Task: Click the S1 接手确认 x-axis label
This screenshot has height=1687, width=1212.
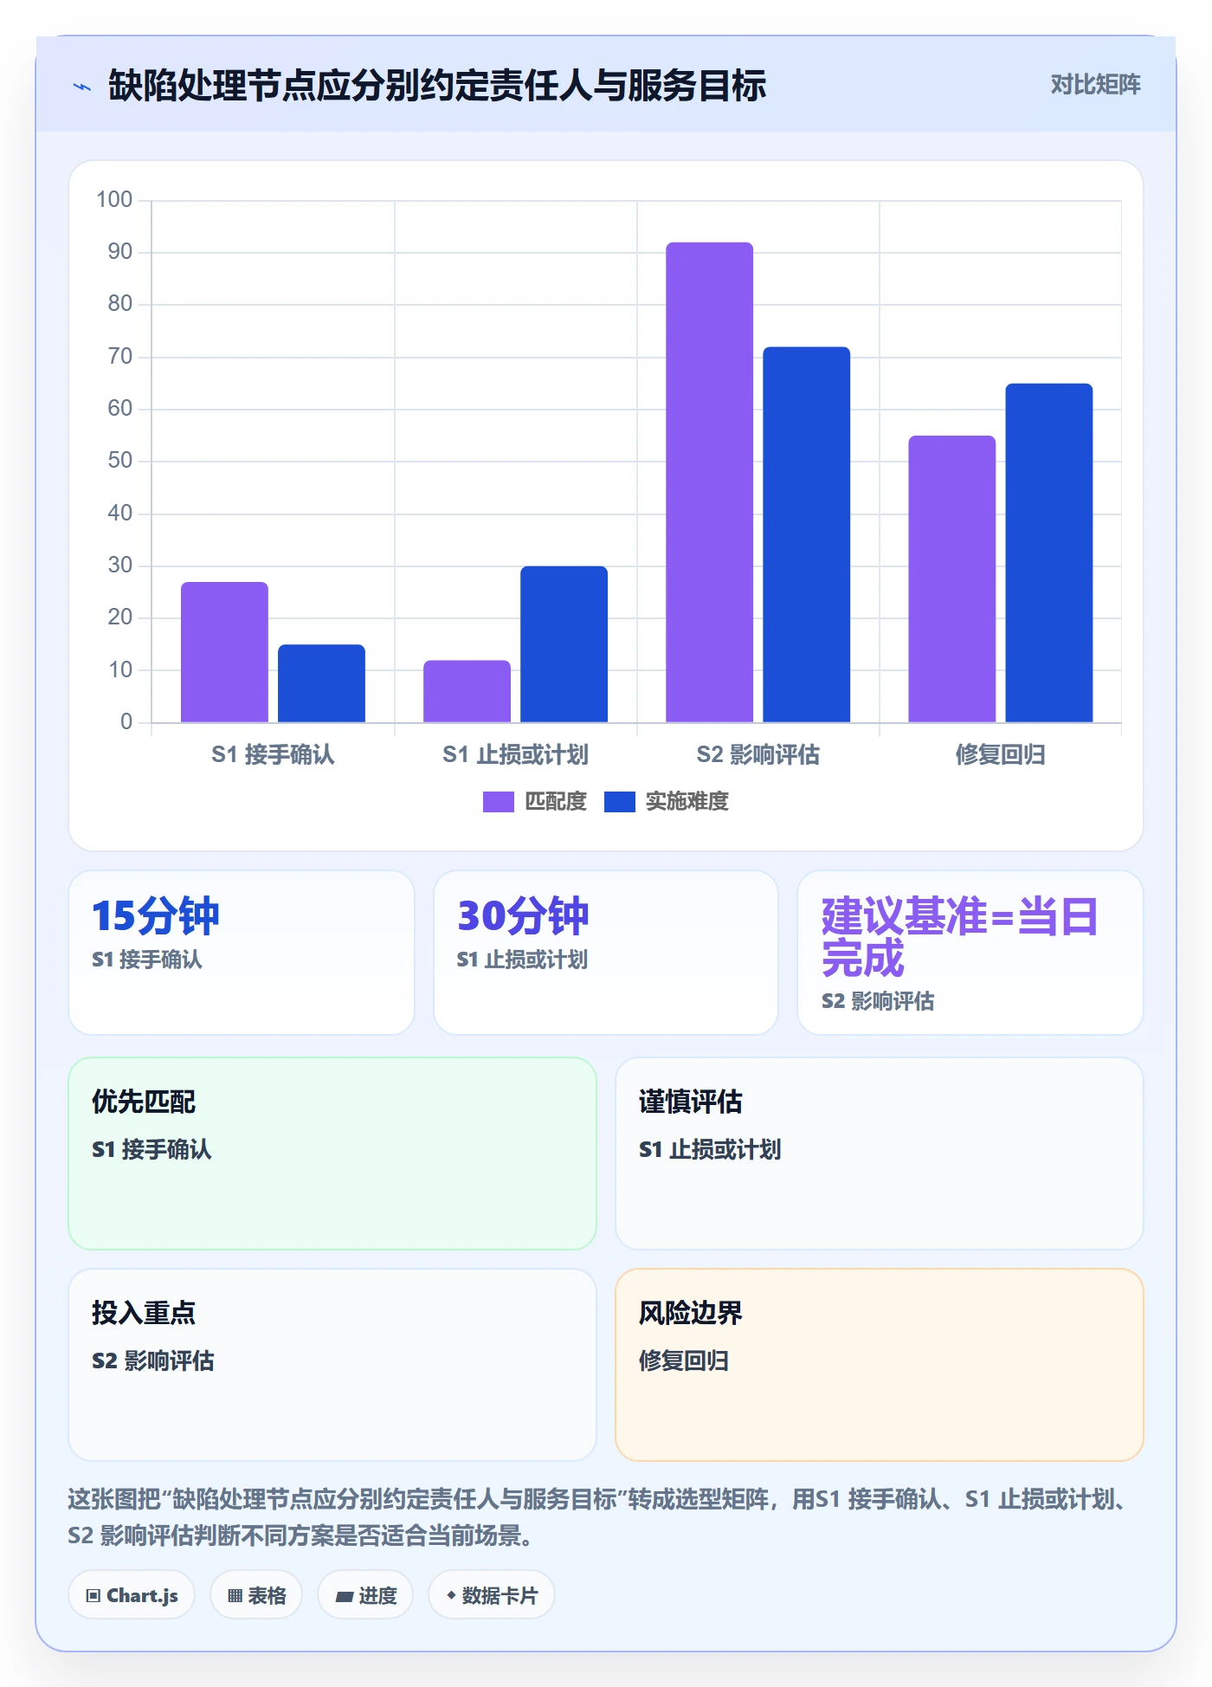Action: coord(273,754)
